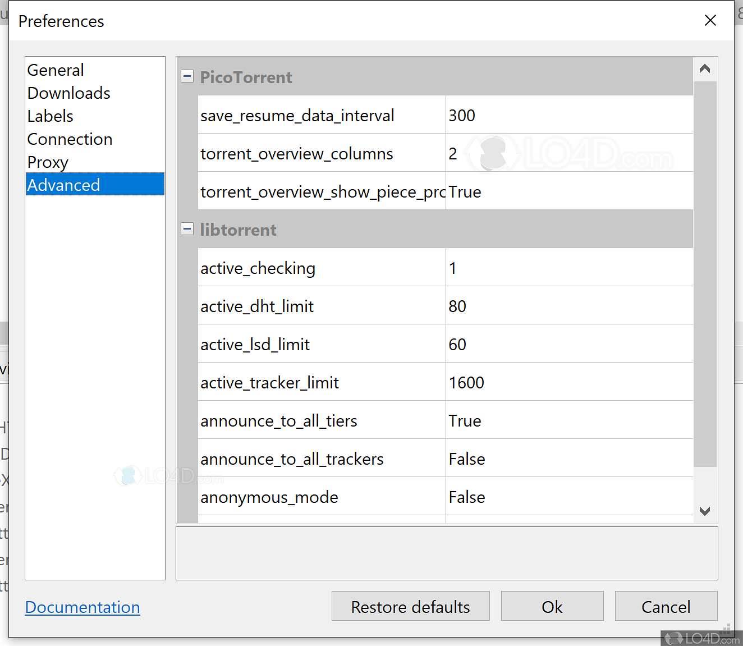Click the Restore defaults button
This screenshot has height=646, width=743.
(x=410, y=606)
